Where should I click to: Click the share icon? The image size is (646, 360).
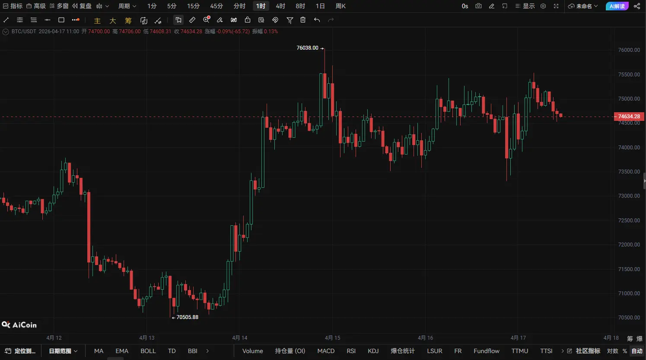(x=637, y=6)
